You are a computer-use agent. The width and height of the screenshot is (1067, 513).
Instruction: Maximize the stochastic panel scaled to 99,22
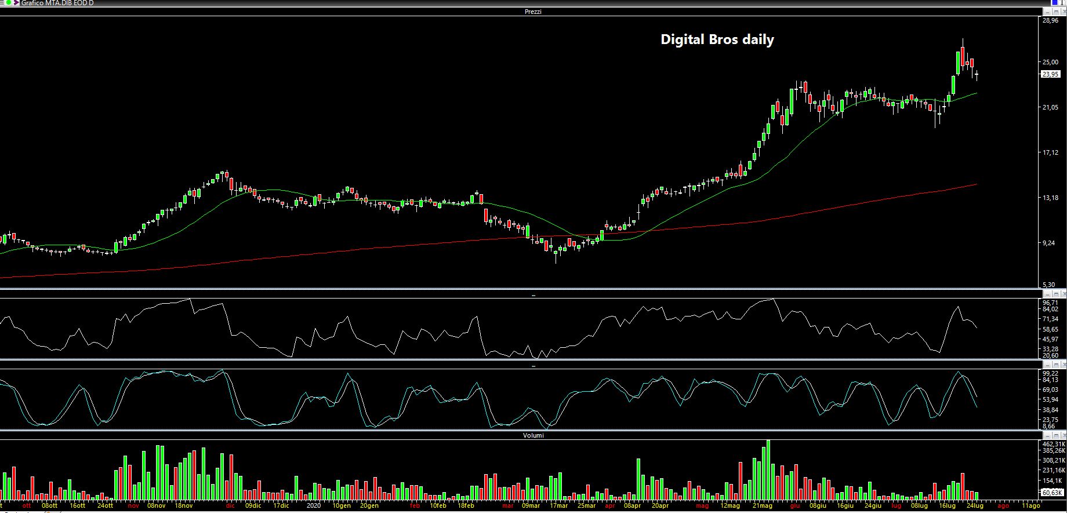pos(1056,365)
